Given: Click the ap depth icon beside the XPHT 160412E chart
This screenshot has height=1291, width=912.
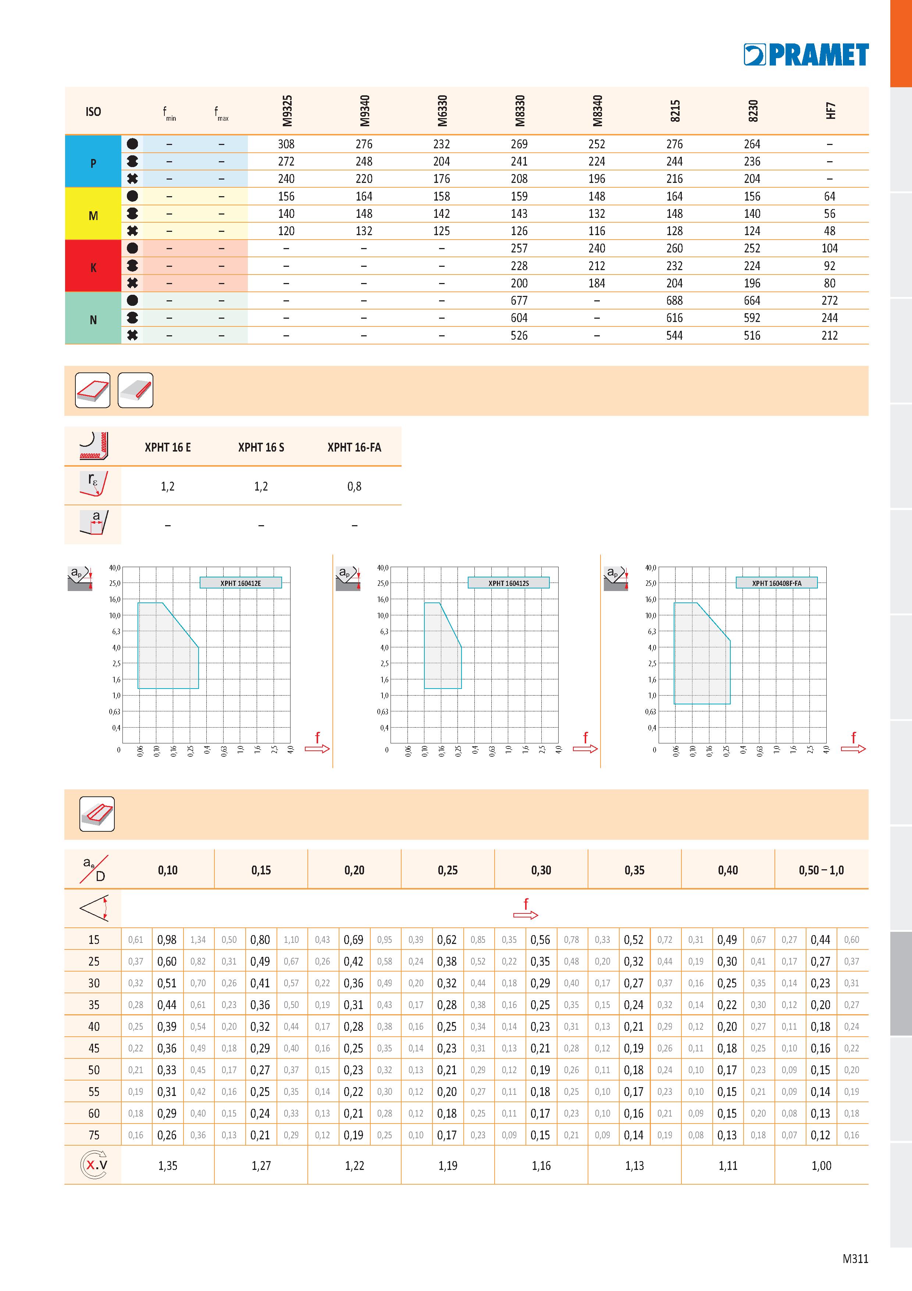Looking at the screenshot, I should point(80,579).
